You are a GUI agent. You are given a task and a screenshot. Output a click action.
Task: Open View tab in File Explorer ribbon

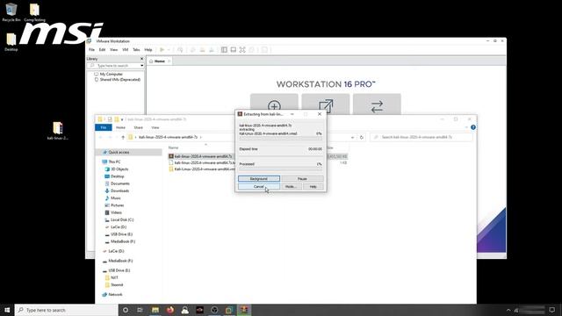(x=155, y=127)
